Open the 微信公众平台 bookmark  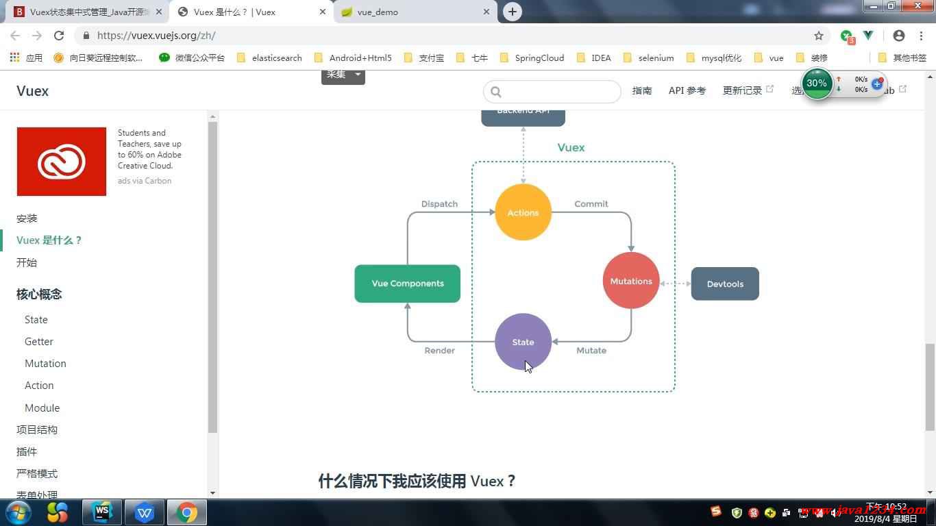click(192, 58)
